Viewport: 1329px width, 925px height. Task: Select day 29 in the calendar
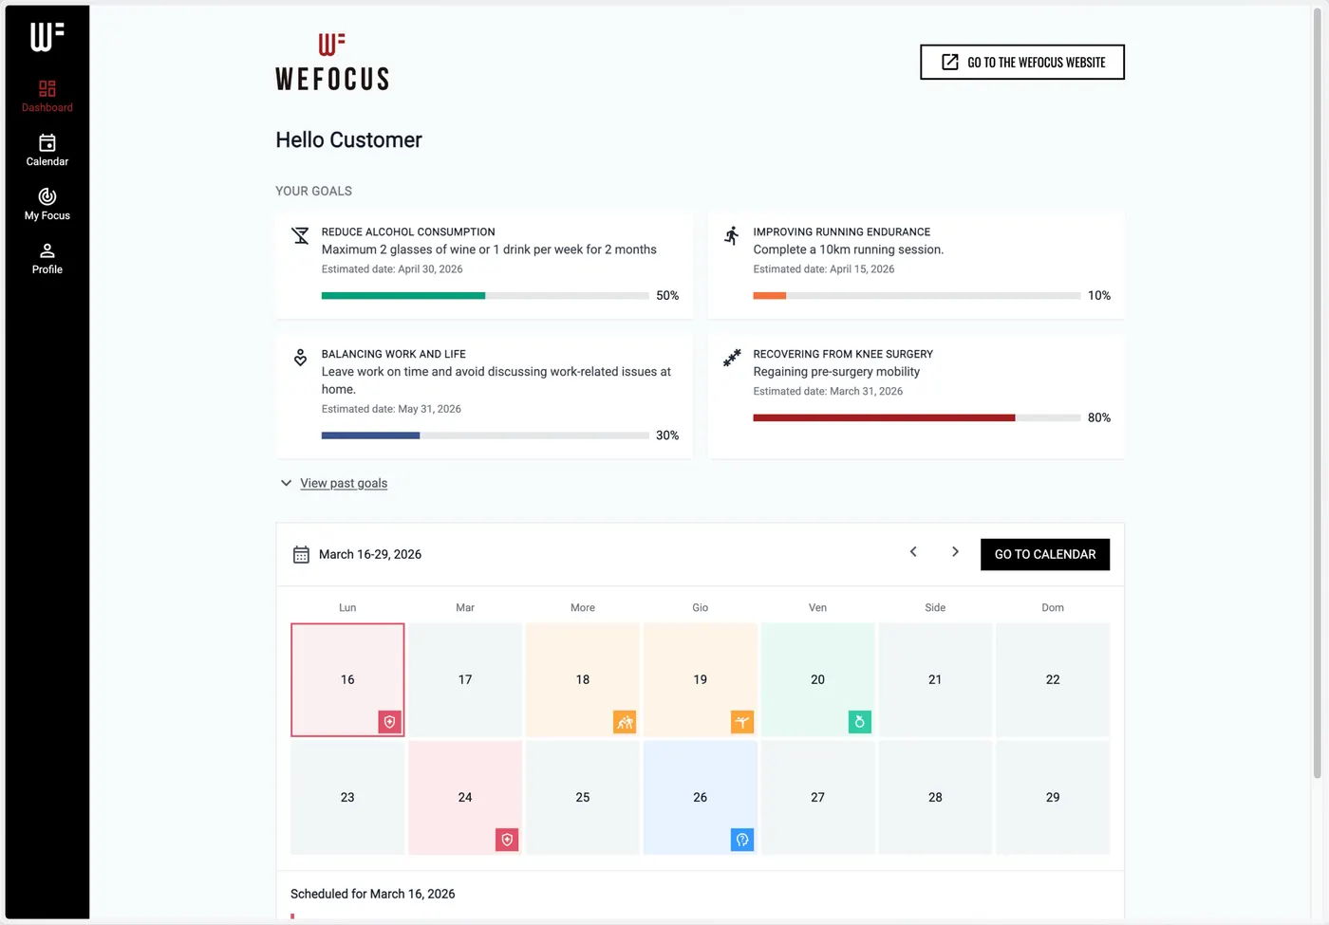pos(1053,797)
